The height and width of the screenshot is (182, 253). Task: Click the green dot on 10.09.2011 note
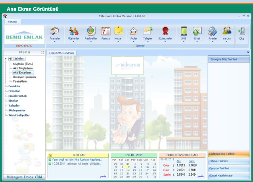50,164
